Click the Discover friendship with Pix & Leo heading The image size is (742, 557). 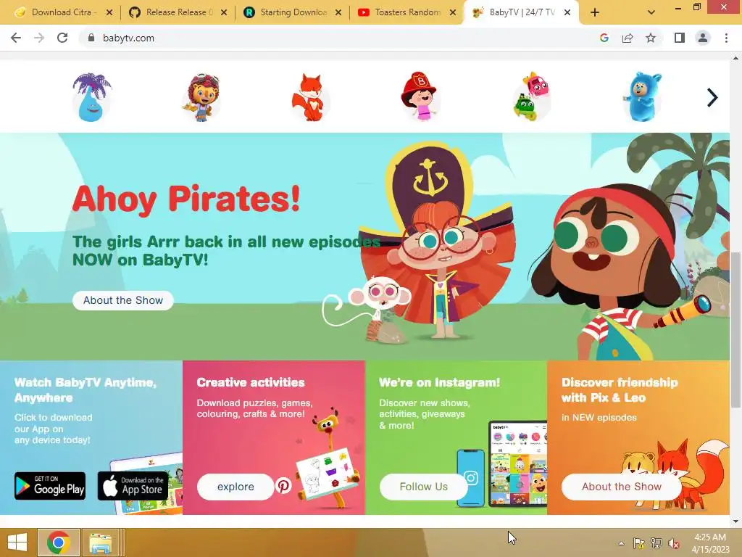[x=620, y=389]
